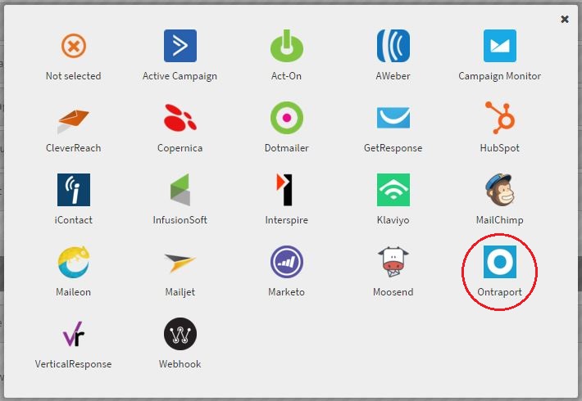Click the "Klaviyo" label text
The image size is (582, 401).
(x=393, y=220)
